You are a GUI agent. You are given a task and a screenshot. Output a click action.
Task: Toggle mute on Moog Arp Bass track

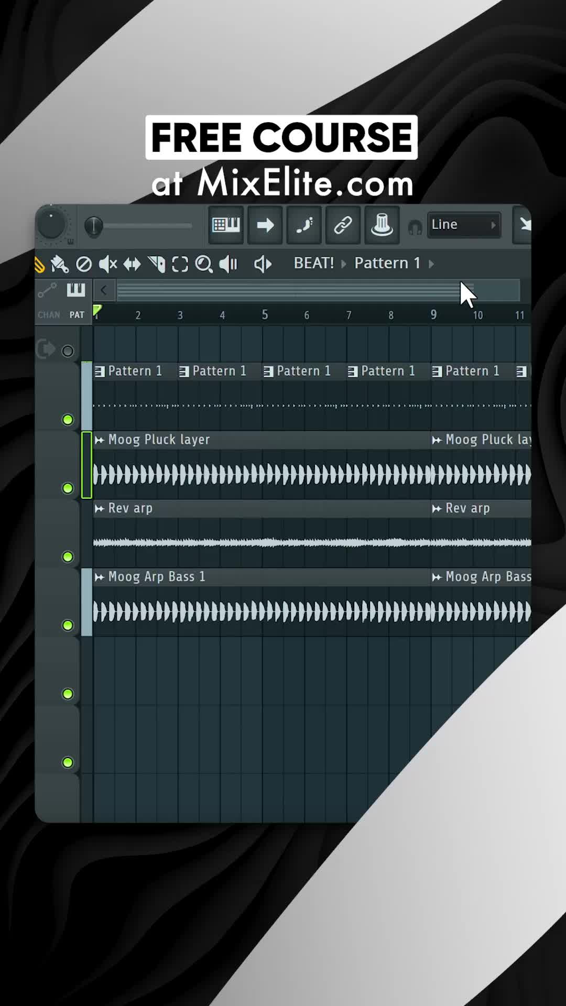pyautogui.click(x=68, y=626)
